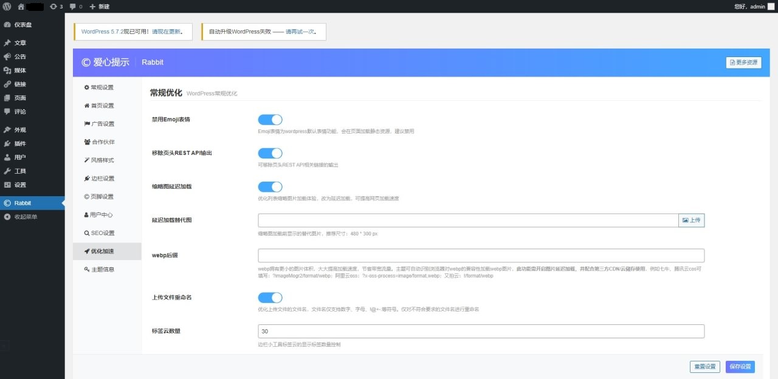Open 评论 comments sidebar menu
778x379 pixels.
(x=32, y=112)
